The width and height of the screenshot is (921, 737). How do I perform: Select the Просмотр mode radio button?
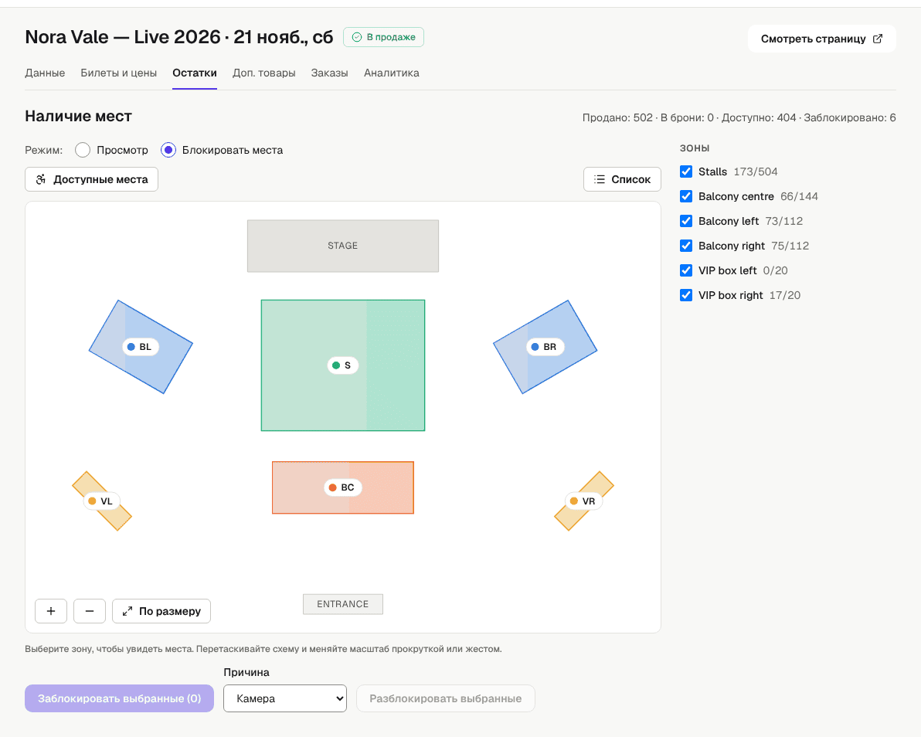coord(83,150)
